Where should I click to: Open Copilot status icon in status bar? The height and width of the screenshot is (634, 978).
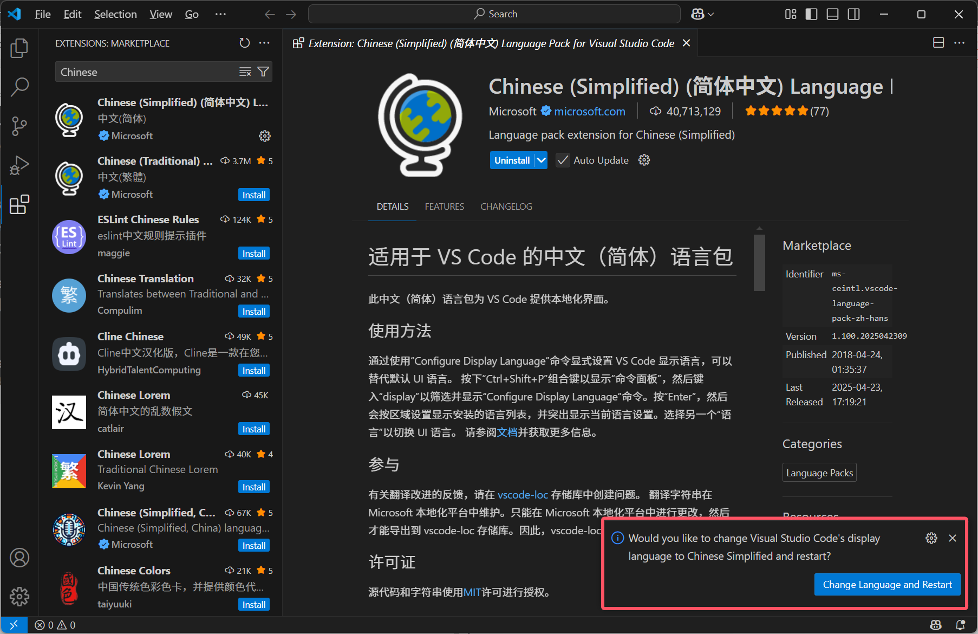point(936,625)
